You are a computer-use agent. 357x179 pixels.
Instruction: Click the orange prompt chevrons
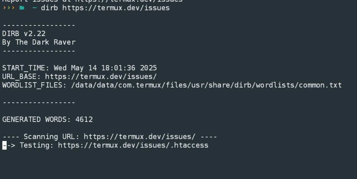coord(8,8)
